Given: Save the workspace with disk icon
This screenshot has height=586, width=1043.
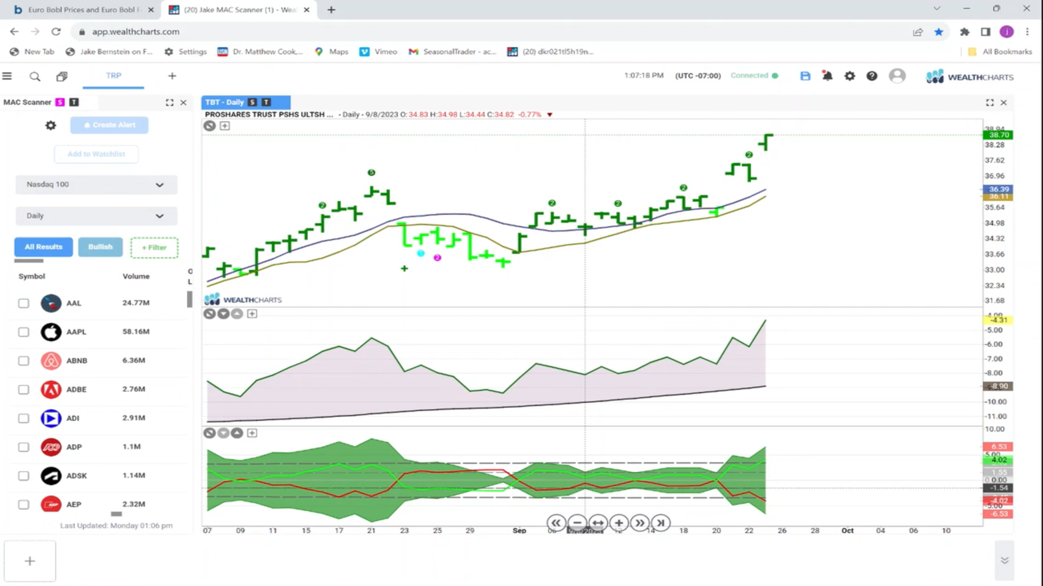Looking at the screenshot, I should pyautogui.click(x=805, y=76).
